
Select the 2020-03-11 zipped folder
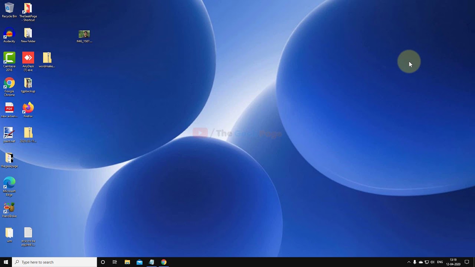(28, 135)
